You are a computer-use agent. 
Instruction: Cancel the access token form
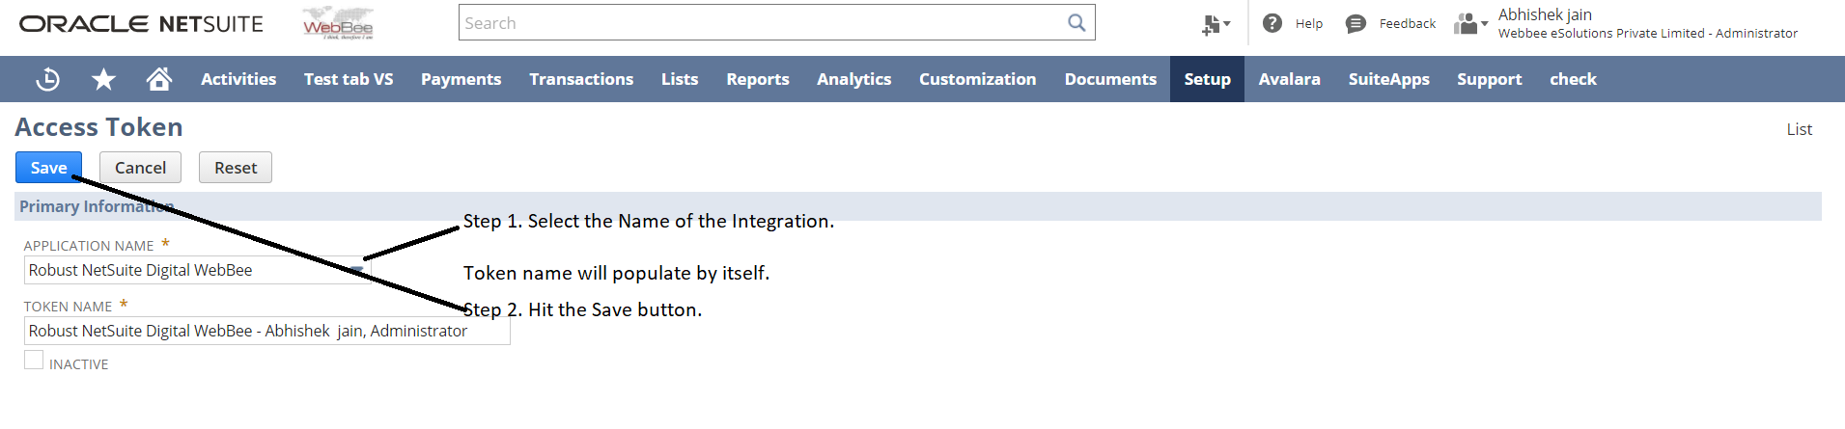click(140, 168)
